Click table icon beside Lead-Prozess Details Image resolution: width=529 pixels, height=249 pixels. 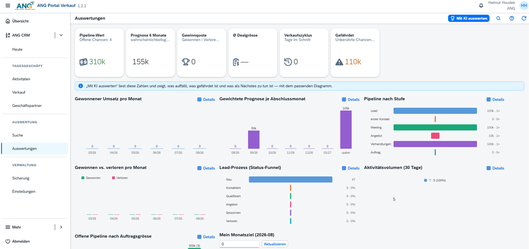click(x=344, y=168)
